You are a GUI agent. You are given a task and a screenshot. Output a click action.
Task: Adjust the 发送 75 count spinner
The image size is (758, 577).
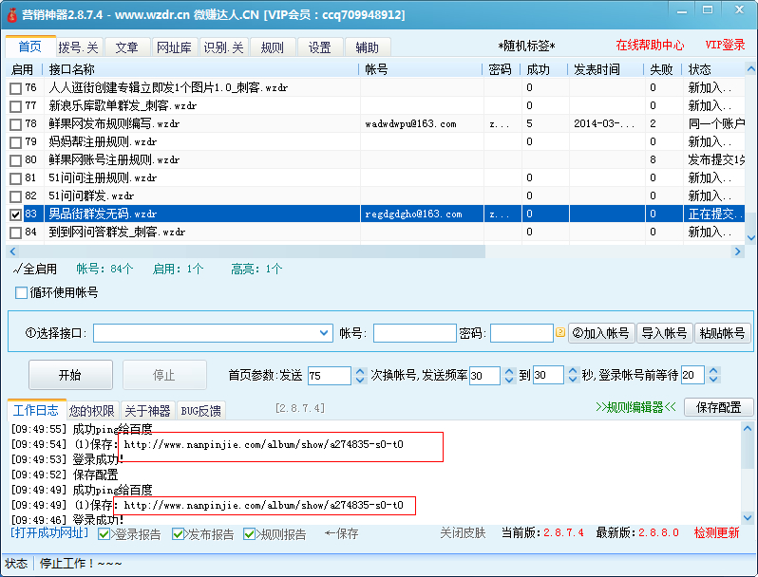[358, 376]
